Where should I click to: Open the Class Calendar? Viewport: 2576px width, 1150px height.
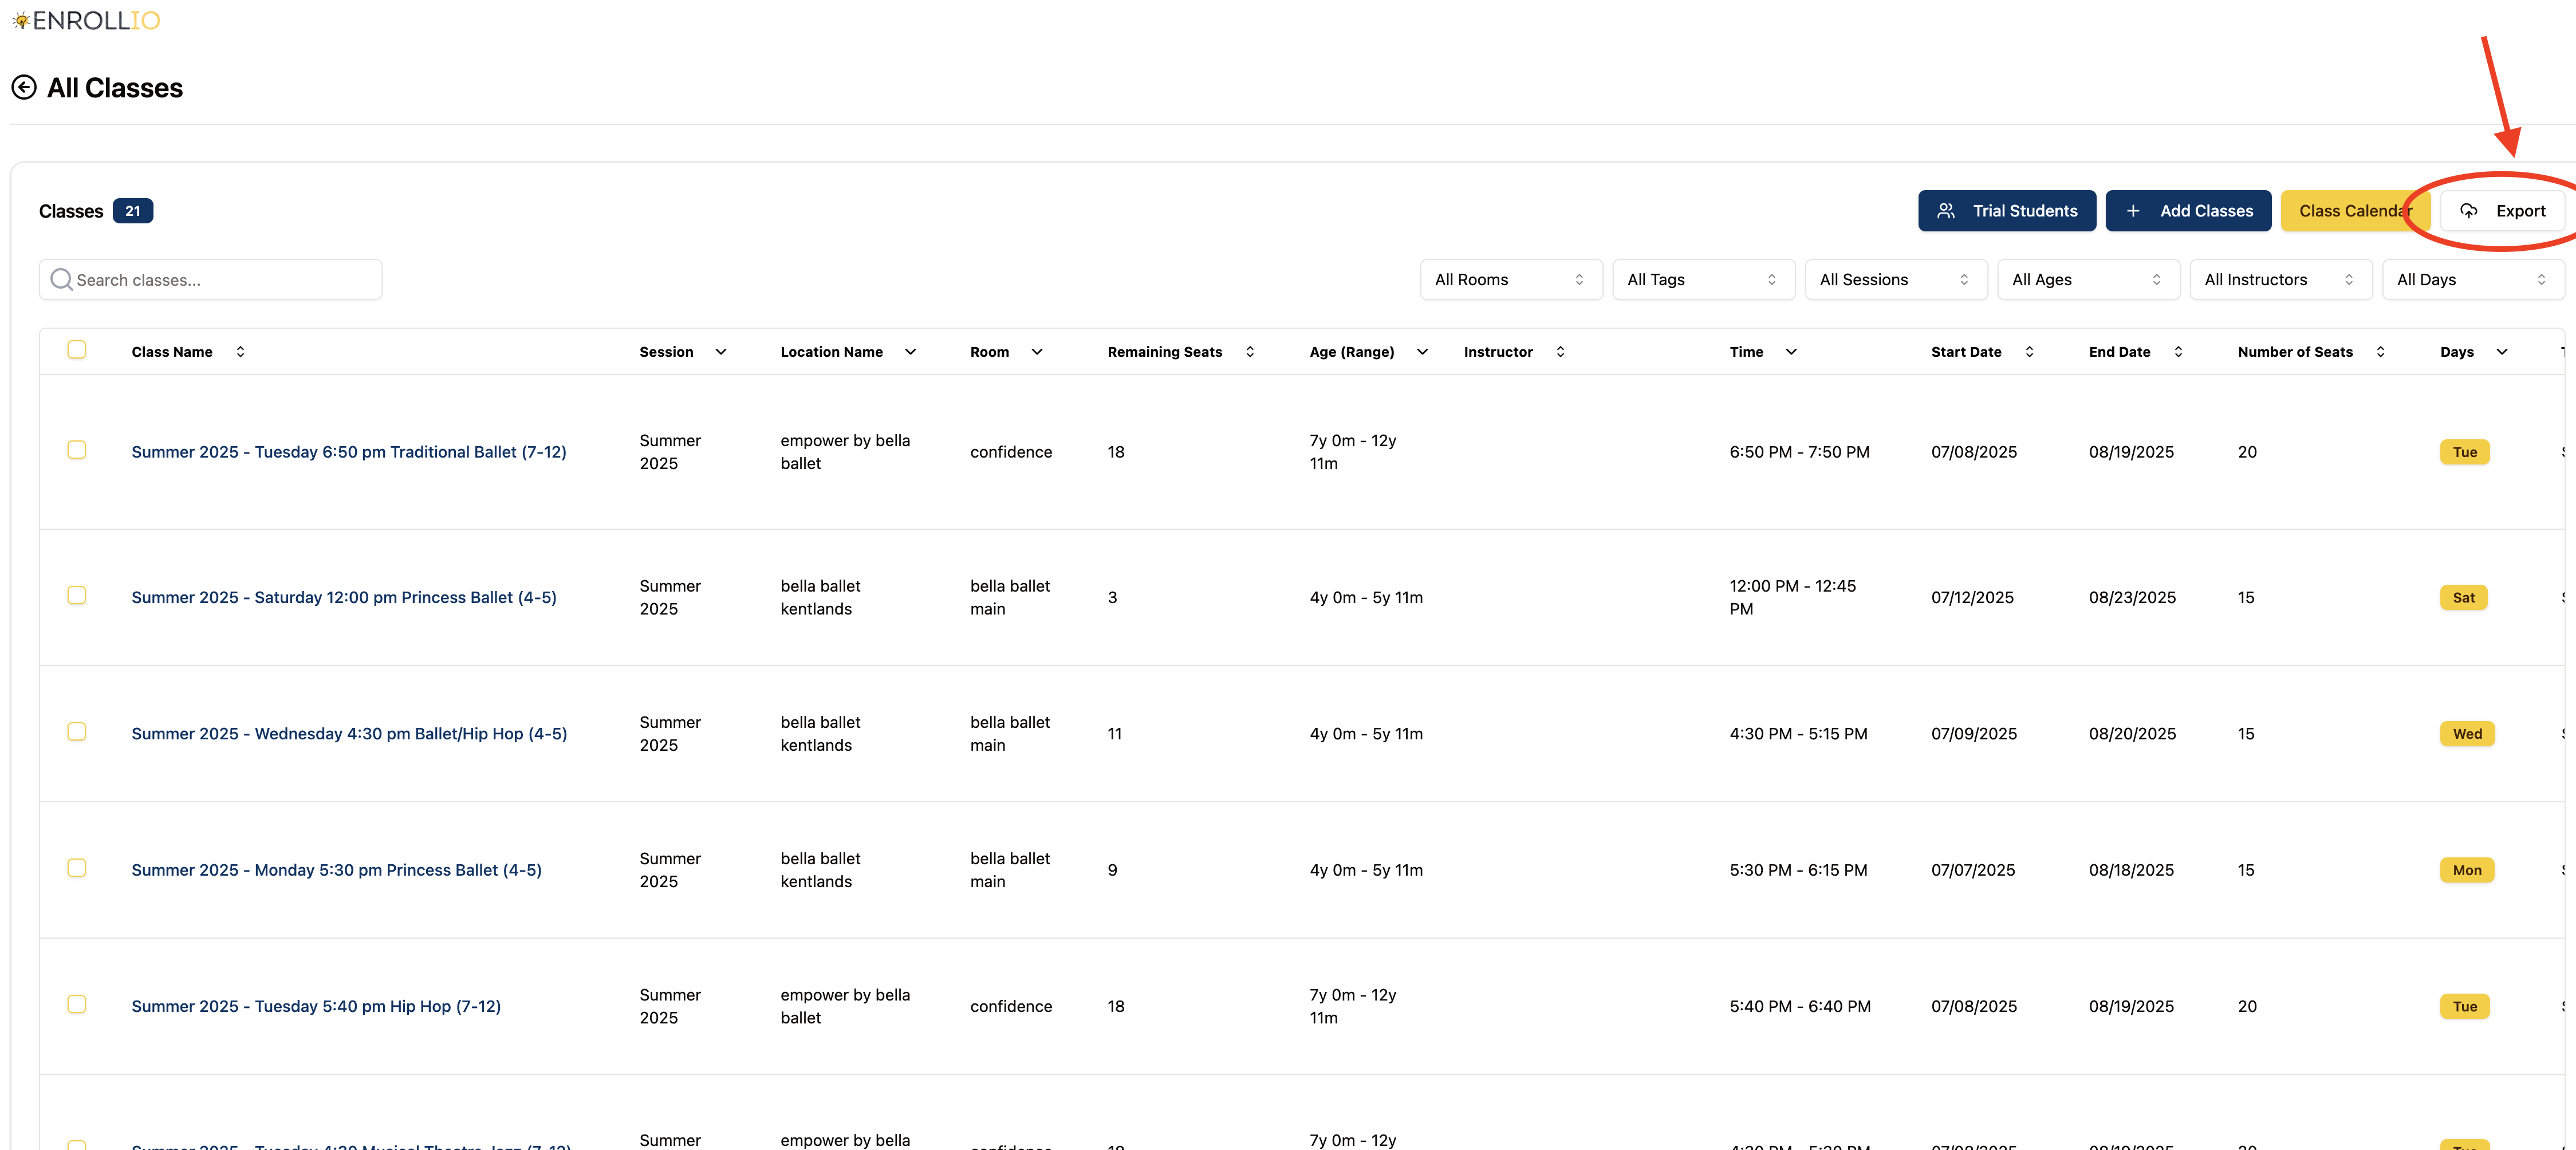[x=2355, y=211]
